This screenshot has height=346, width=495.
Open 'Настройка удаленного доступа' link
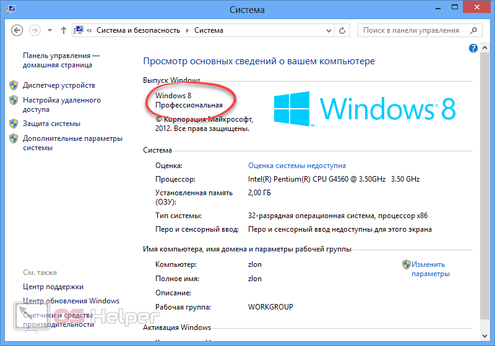[x=61, y=104]
